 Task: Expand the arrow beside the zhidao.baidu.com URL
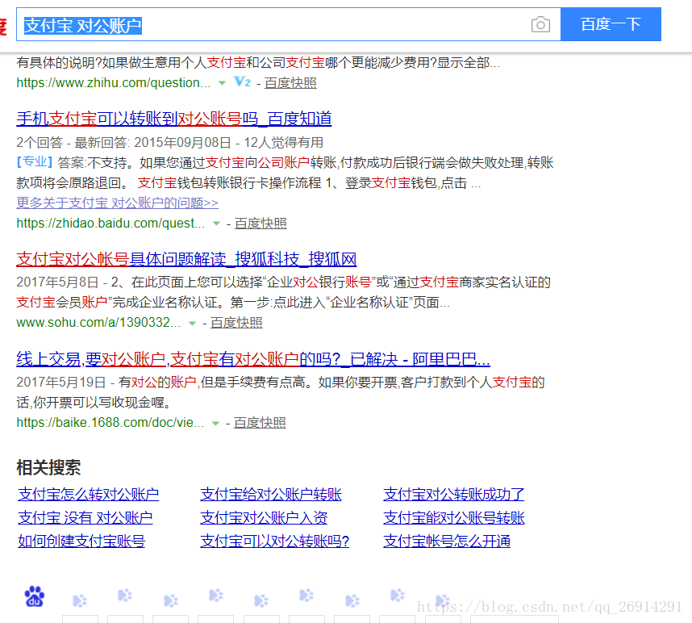click(216, 224)
